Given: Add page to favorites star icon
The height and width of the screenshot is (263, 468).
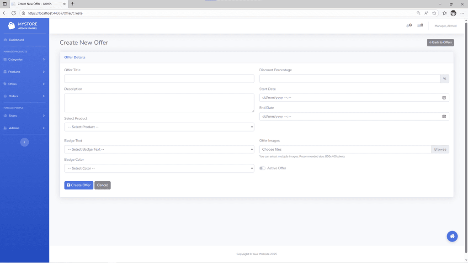Looking at the screenshot, I should 434,13.
